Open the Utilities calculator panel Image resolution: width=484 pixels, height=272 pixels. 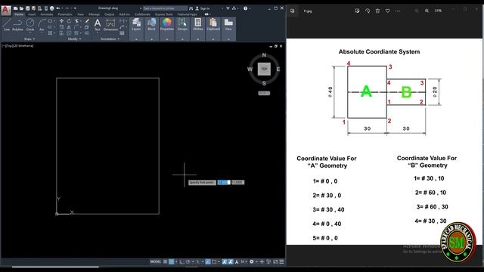198,25
